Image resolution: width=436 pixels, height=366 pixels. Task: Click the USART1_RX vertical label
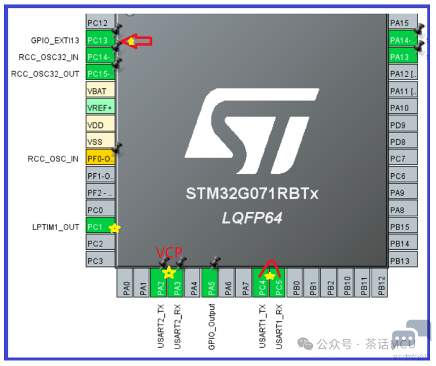279,326
